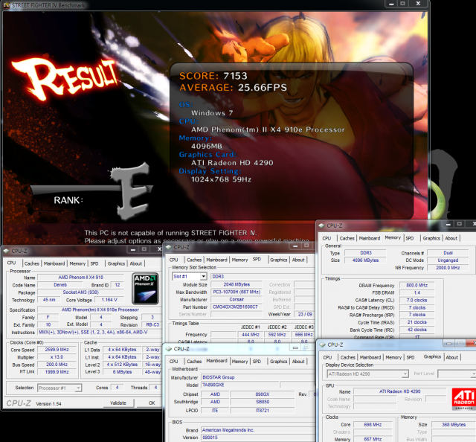
Task: Click the CAS# Latency value 7.0 clocks
Action: (x=416, y=300)
